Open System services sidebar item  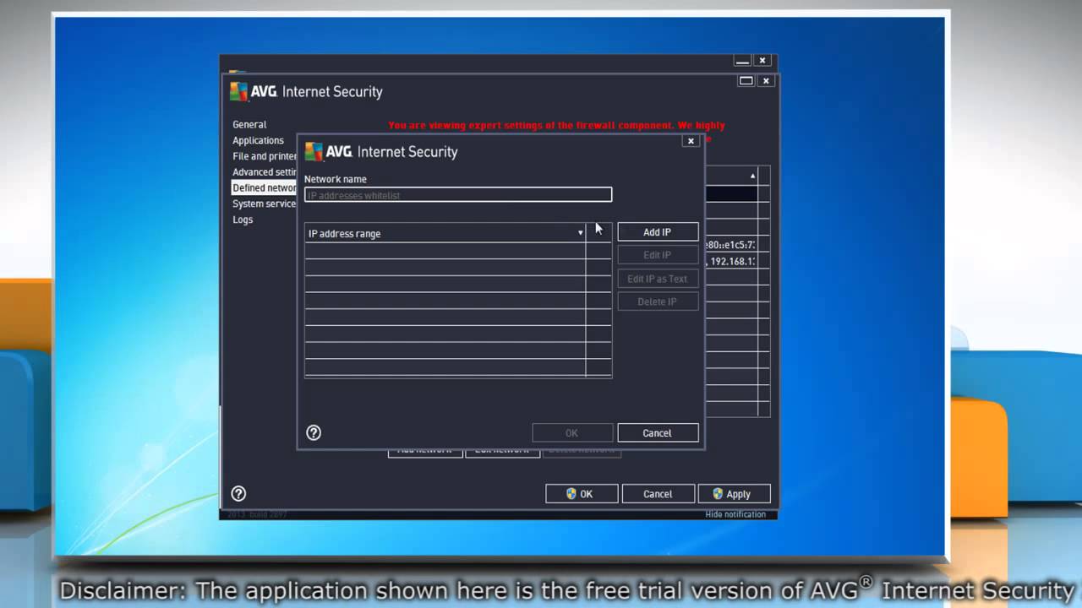point(265,204)
